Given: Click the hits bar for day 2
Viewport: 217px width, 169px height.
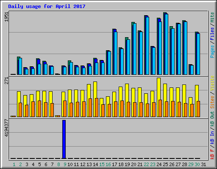Looking at the screenshot, I should (x=18, y=65).
